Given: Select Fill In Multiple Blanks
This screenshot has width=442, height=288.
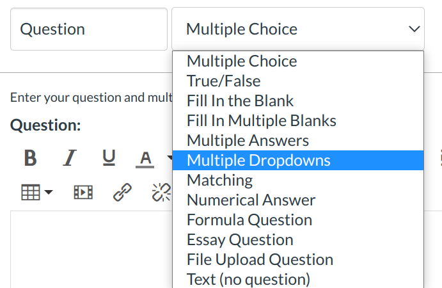Looking at the screenshot, I should tap(262, 121).
